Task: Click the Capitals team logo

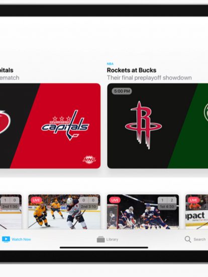Action: [65, 125]
